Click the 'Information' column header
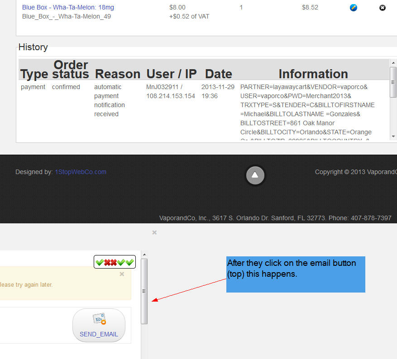The image size is (397, 359). coord(313,74)
